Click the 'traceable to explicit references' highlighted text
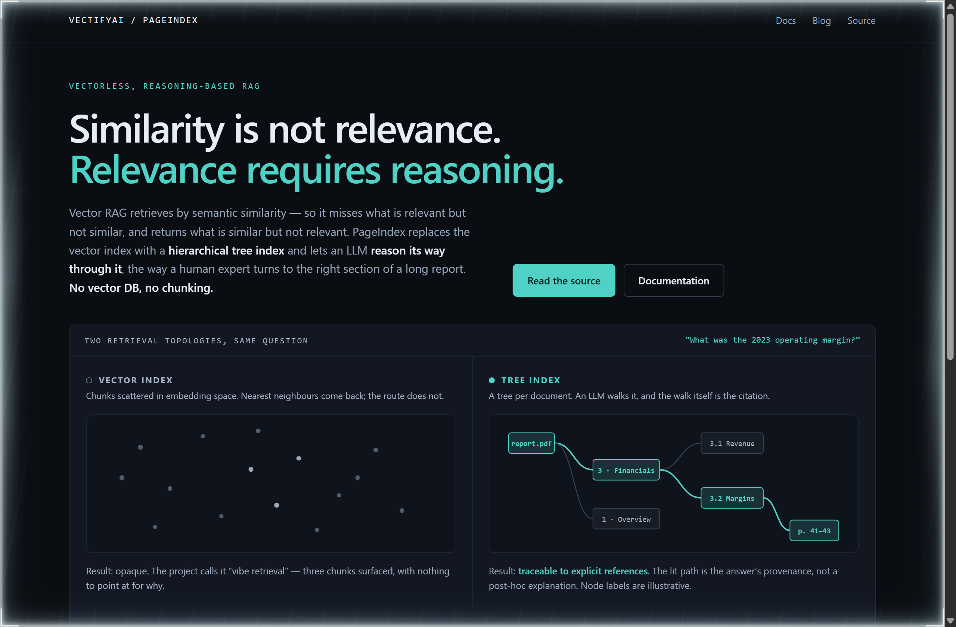The height and width of the screenshot is (627, 956). pyautogui.click(x=583, y=571)
